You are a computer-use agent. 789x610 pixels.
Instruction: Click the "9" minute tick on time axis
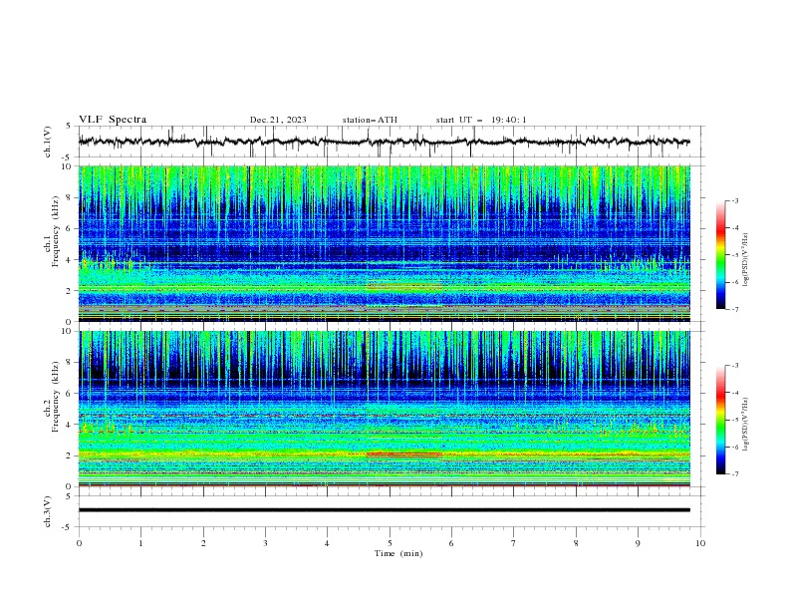(x=638, y=543)
